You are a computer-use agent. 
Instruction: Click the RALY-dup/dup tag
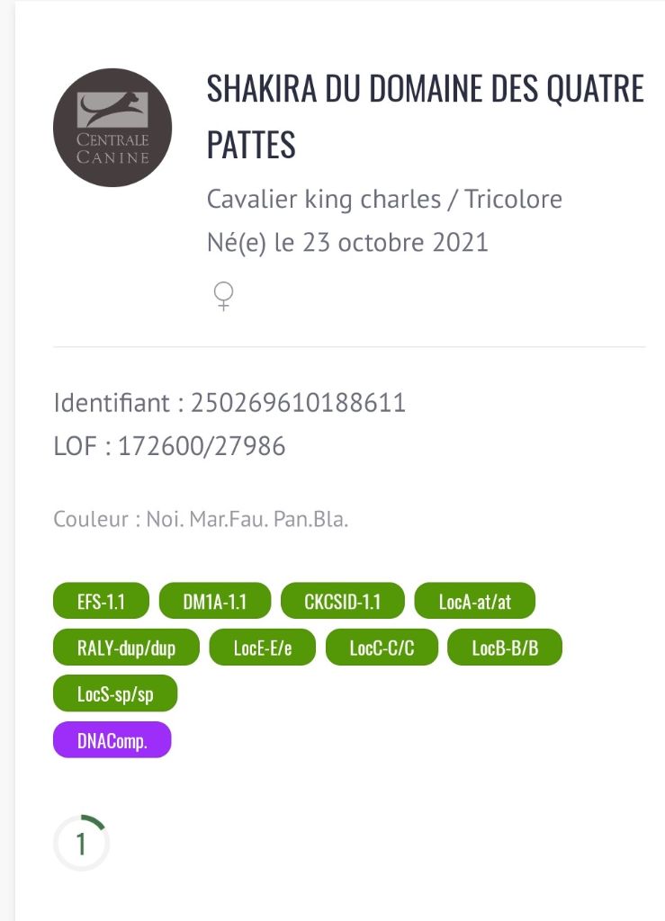point(126,648)
